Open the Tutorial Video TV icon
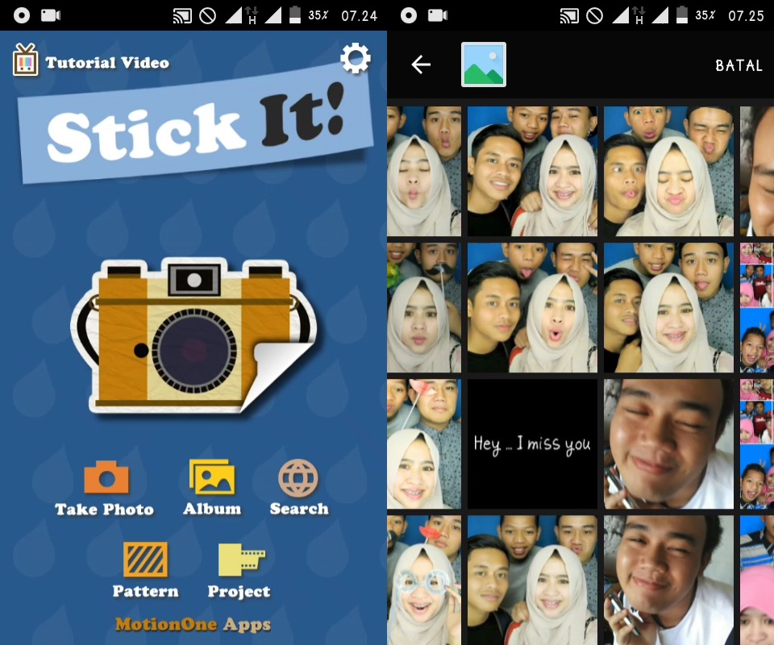Screen dimensions: 774x645 coord(25,60)
